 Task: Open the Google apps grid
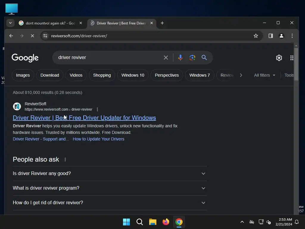[x=292, y=58]
